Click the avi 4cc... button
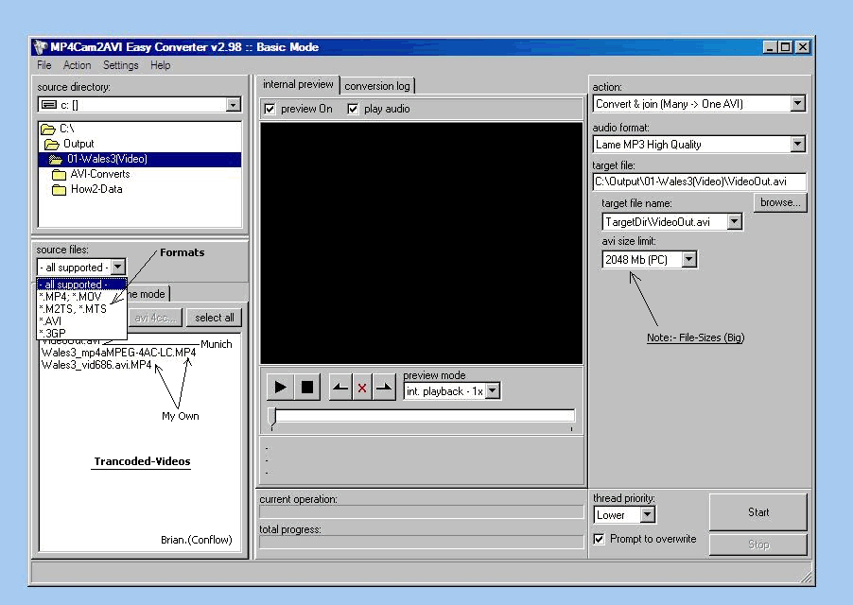This screenshot has height=605, width=853. 156,318
